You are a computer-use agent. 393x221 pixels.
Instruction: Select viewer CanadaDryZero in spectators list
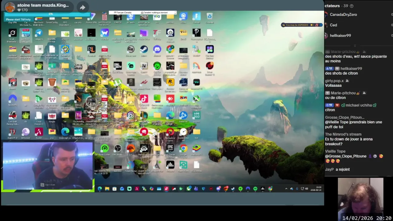[x=343, y=14]
